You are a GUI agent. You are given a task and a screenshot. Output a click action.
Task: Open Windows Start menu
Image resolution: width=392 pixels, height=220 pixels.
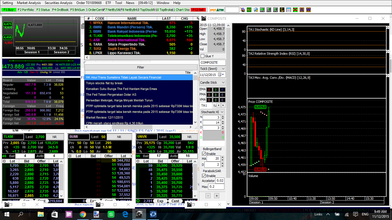point(7,214)
